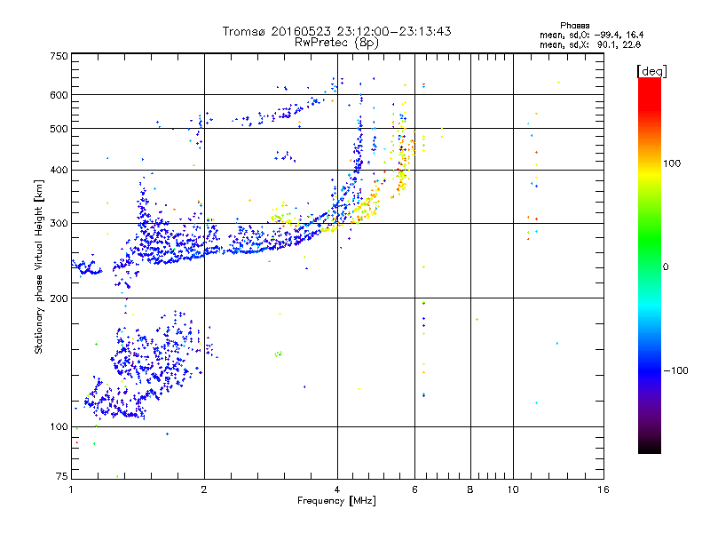Click the 'Stationary phase Virtual Height [km]' axis label
Image resolution: width=710 pixels, height=533 pixels.
(38, 266)
